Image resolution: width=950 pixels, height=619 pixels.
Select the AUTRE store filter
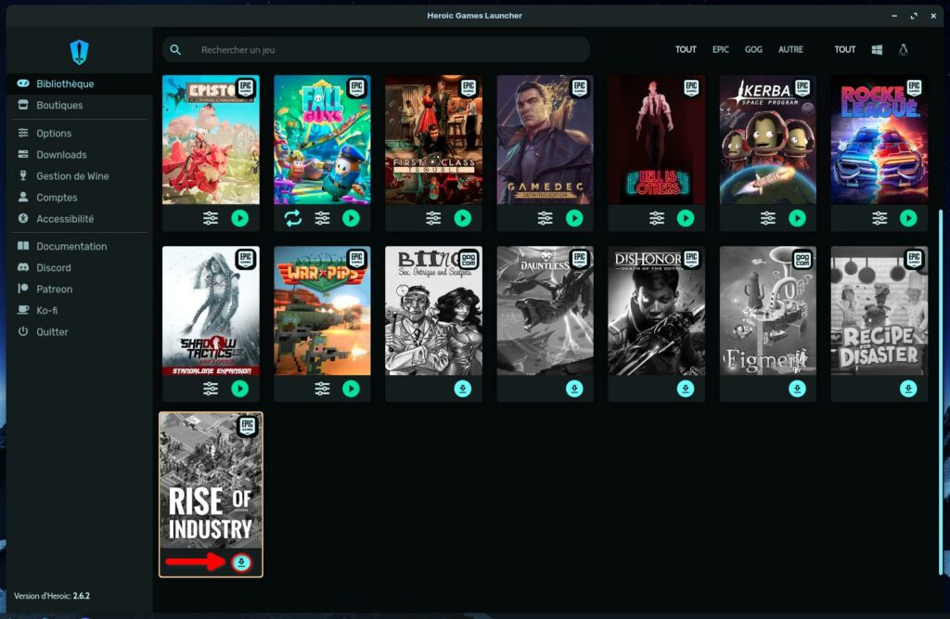coord(790,49)
